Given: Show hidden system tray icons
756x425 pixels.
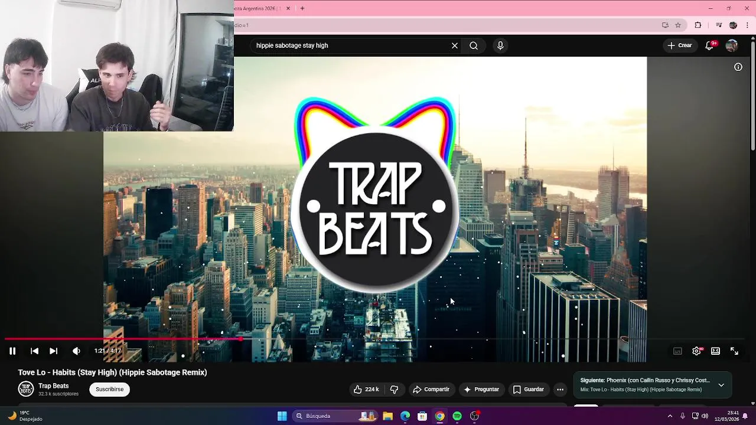Looking at the screenshot, I should 670,416.
